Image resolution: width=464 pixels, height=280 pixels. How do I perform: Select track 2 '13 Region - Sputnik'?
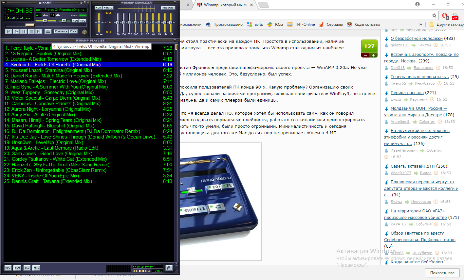point(88,54)
